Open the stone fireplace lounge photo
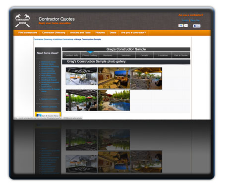This screenshot has height=183, width=225. click(114, 78)
